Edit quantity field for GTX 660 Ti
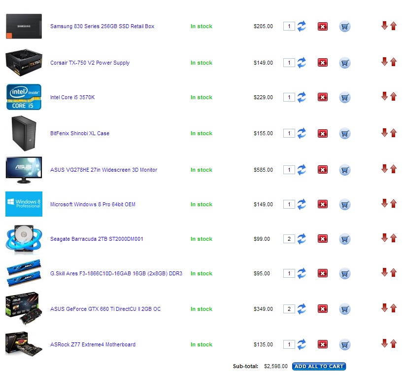 289,309
